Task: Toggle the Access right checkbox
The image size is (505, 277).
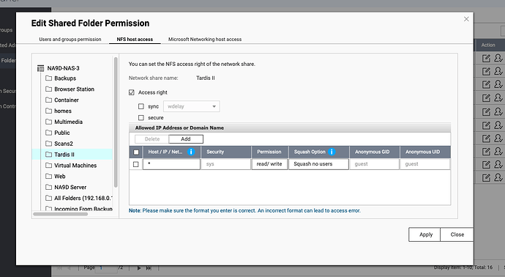Action: tap(132, 92)
